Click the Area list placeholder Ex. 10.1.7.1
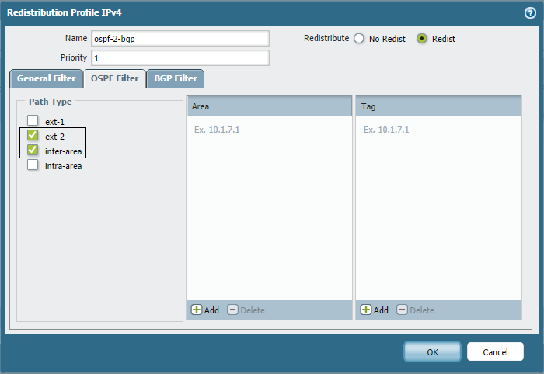 point(217,130)
